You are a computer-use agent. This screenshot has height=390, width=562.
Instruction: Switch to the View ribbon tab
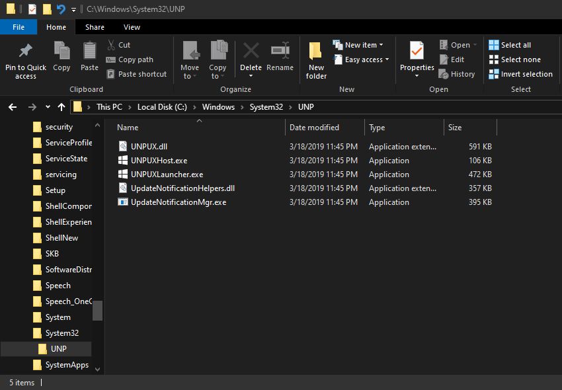(x=132, y=27)
